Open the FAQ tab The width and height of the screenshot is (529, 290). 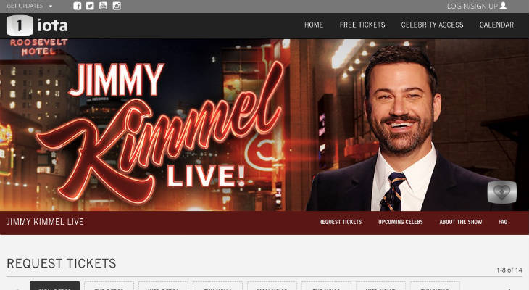pos(503,222)
